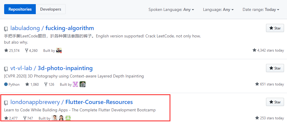
Task: Click the green pixel avatar for Flutter-Course-Resources
Action: (68, 118)
